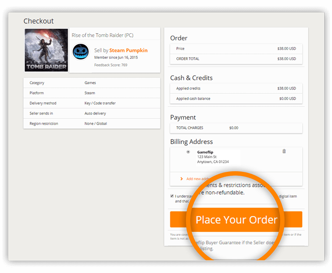Select the Delivery method row
This screenshot has width=332, height=273.
pyautogui.click(x=91, y=103)
